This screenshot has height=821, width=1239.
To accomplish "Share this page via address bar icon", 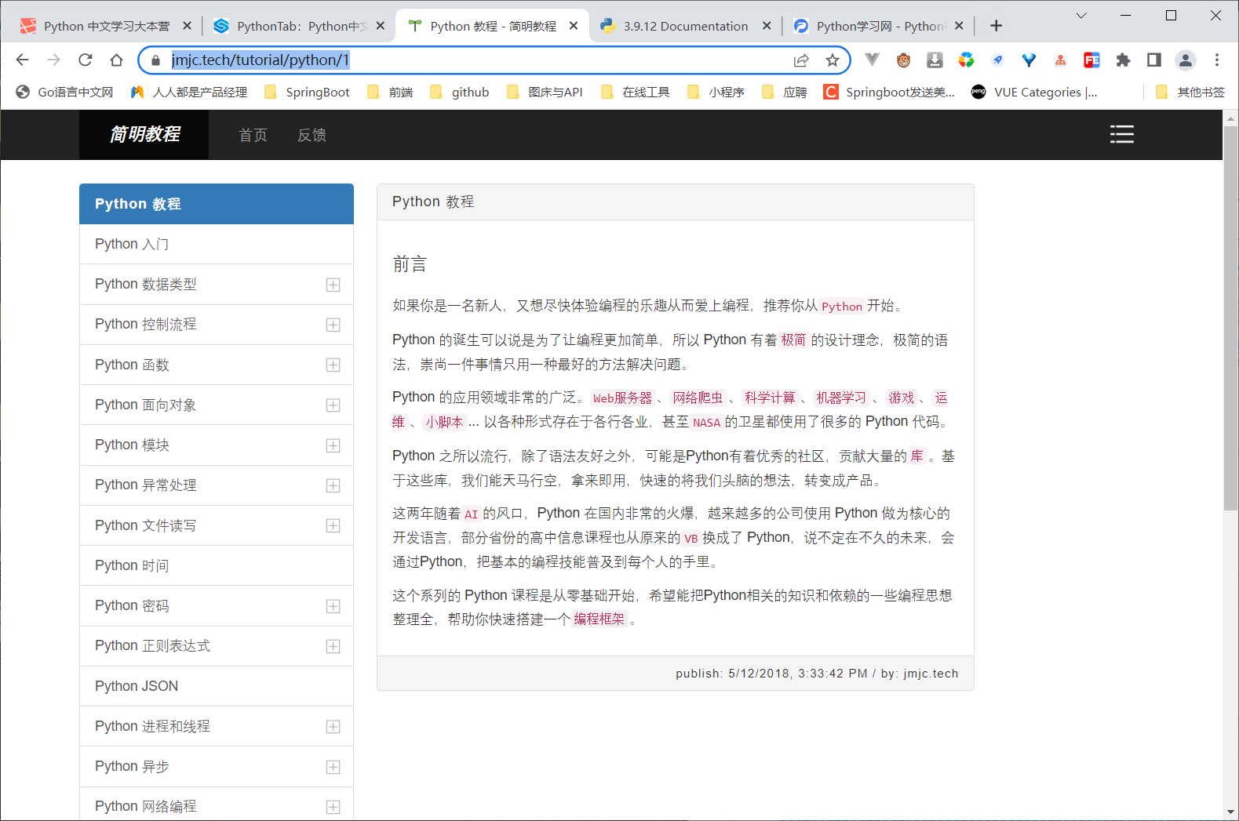I will click(801, 60).
